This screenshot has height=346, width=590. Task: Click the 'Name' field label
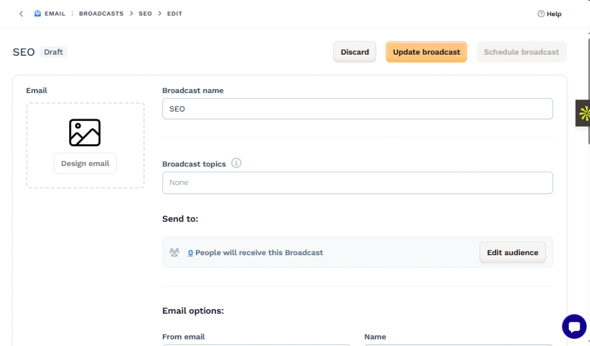tap(375, 337)
